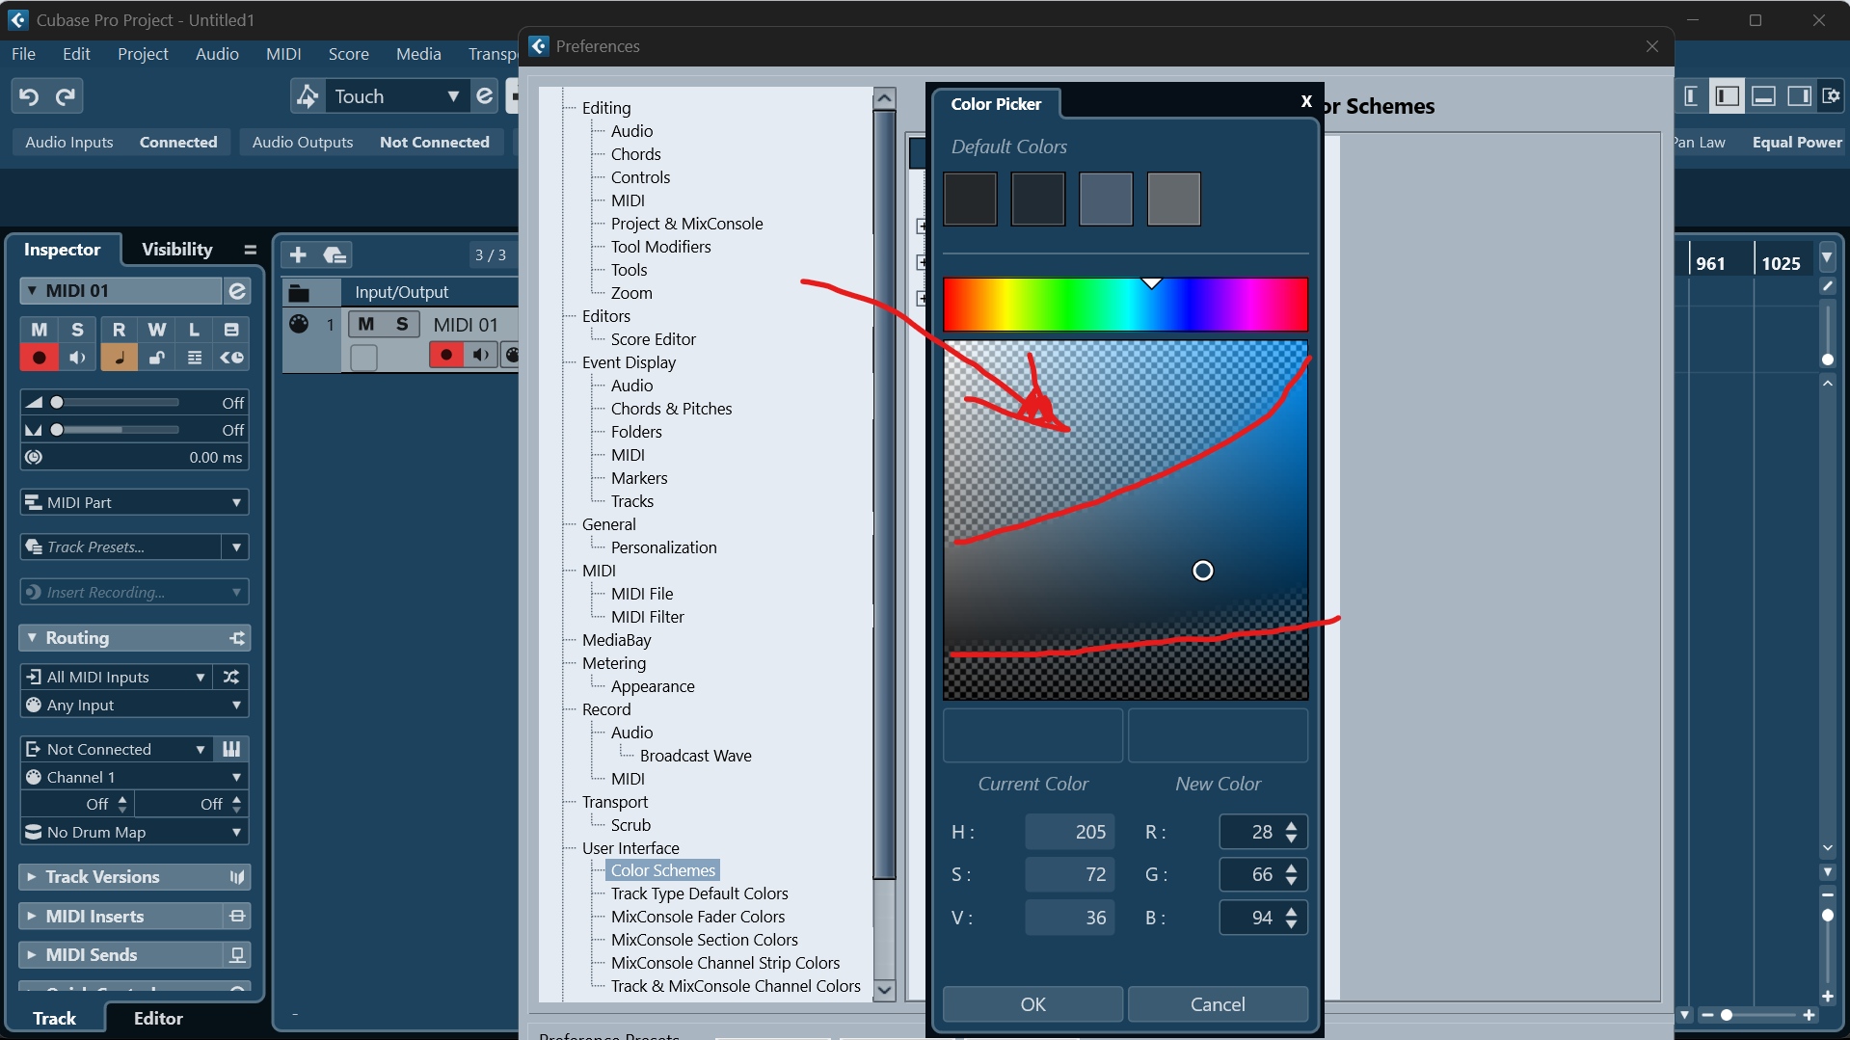This screenshot has width=1850, height=1040.
Task: Click the rainbow hue slider bar
Action: [1125, 305]
